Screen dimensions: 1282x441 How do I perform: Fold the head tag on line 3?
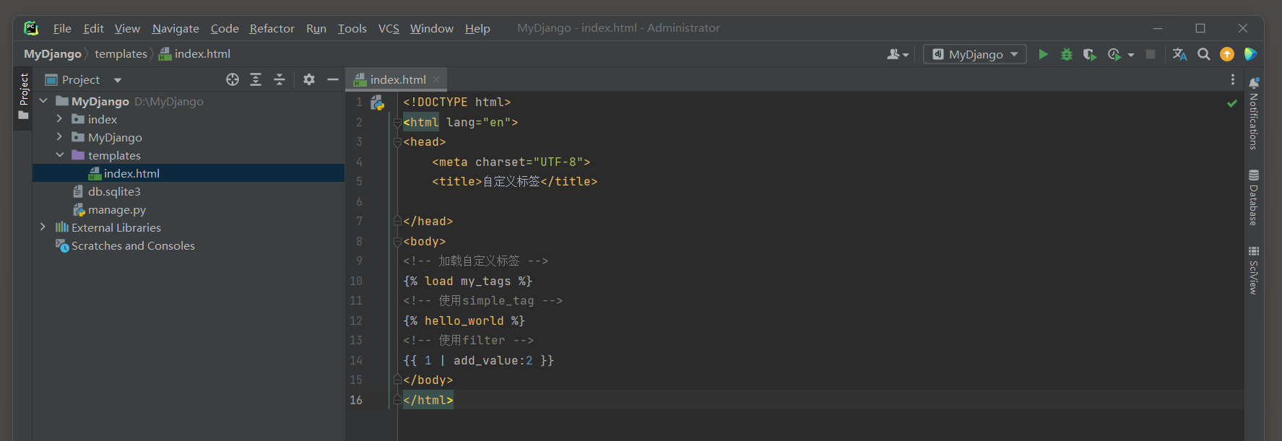point(397,142)
